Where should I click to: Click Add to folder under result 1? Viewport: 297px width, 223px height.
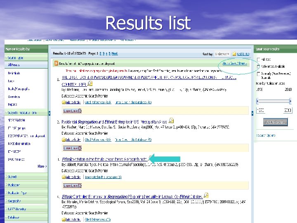pyautogui.click(x=73, y=102)
